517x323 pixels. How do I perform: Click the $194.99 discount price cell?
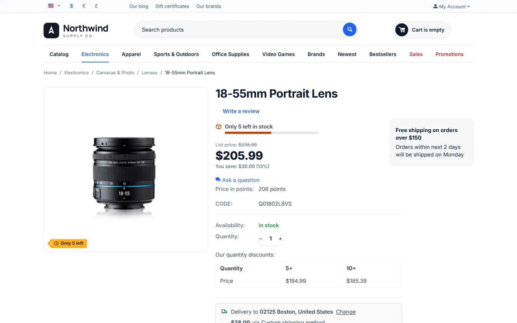tap(311, 281)
